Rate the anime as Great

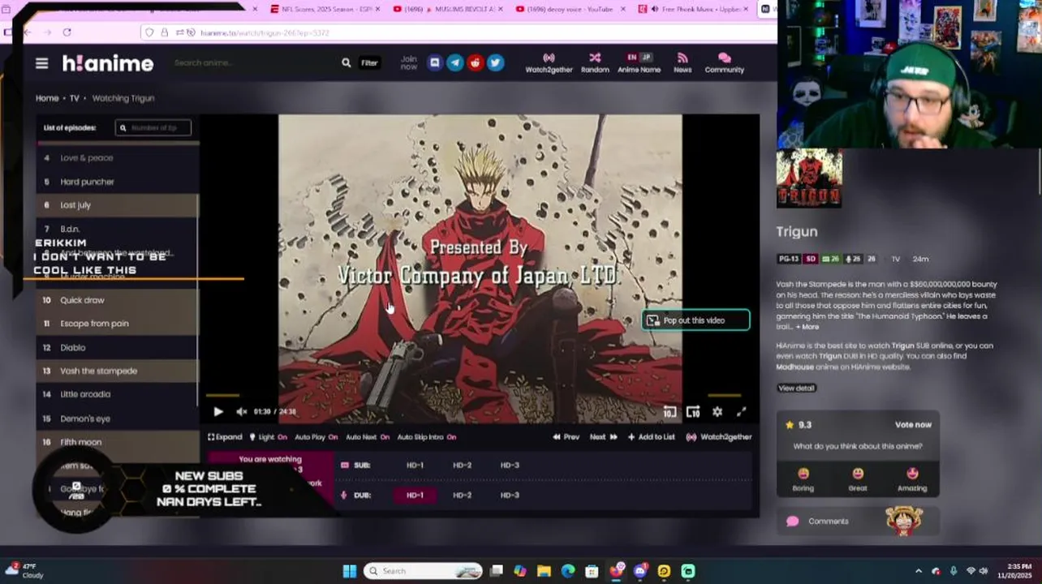click(858, 479)
